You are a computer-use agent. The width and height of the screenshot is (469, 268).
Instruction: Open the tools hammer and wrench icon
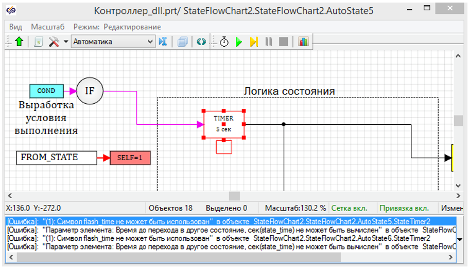(54, 42)
